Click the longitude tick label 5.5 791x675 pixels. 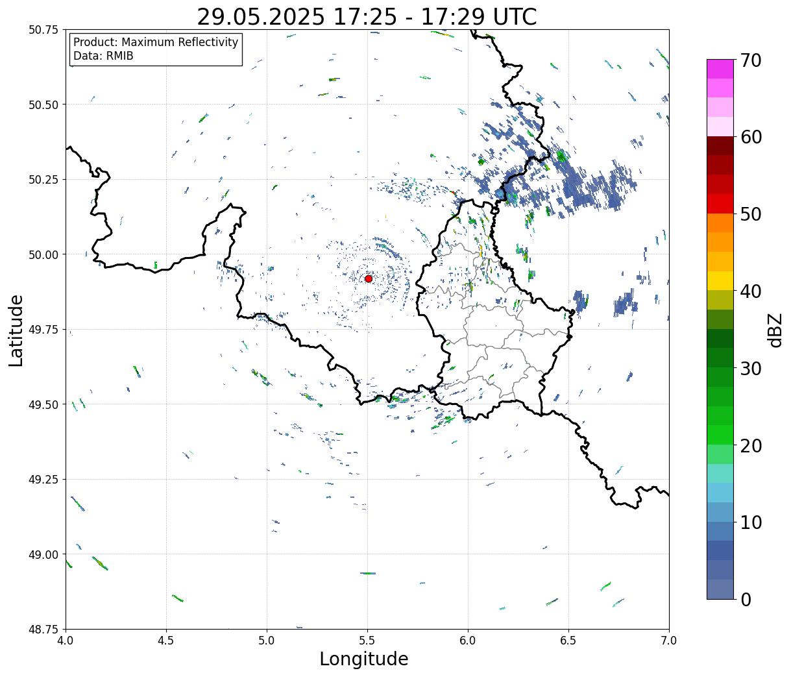pos(367,641)
